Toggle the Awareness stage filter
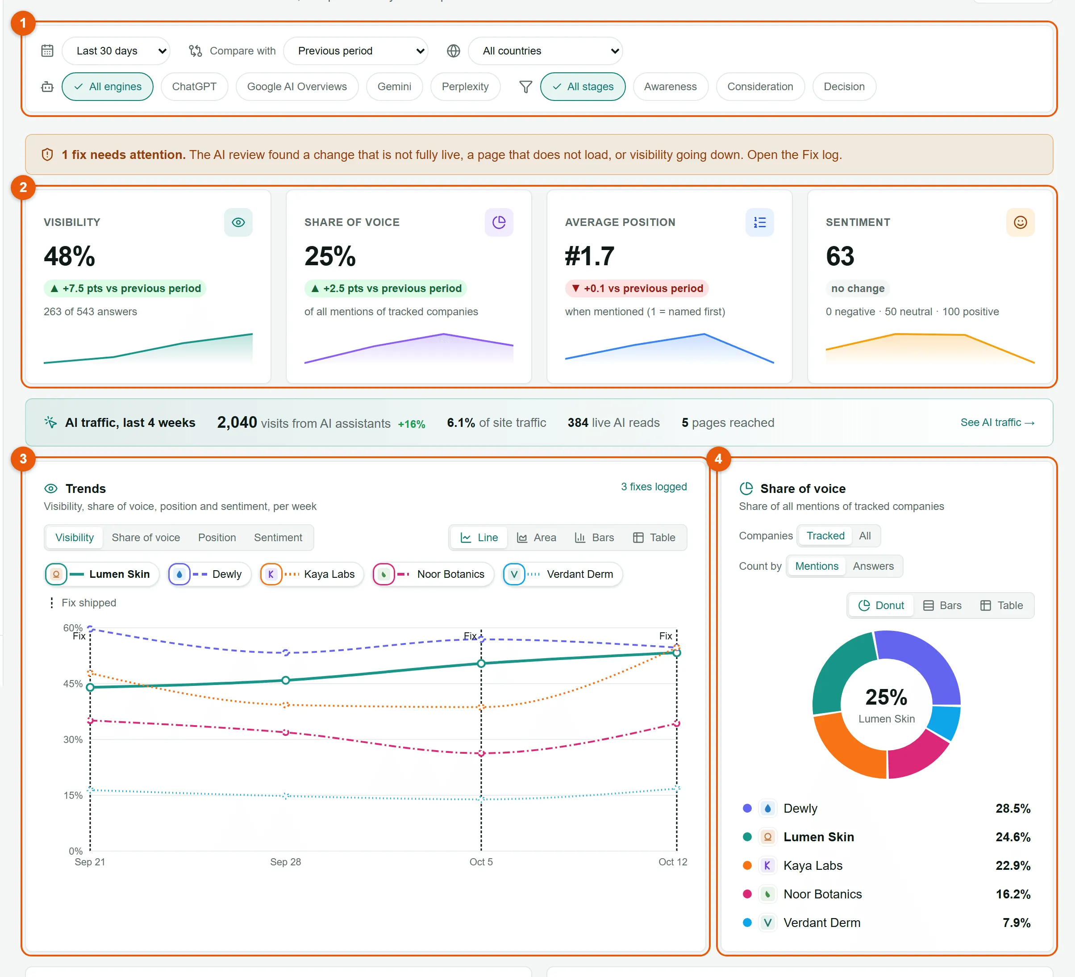This screenshot has height=977, width=1075. [x=670, y=86]
